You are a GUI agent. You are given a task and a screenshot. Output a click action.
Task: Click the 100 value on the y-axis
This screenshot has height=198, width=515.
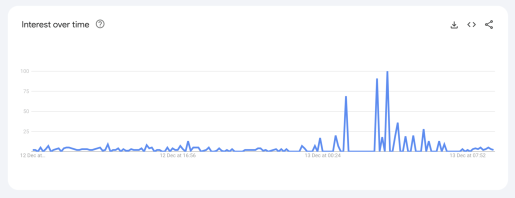point(25,71)
